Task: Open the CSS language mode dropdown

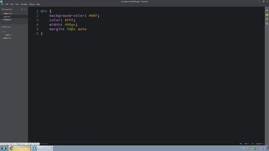Action: [x=247, y=143]
